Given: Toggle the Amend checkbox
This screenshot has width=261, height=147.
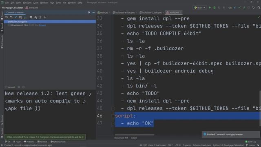Looking at the screenshot, I should point(6,87).
